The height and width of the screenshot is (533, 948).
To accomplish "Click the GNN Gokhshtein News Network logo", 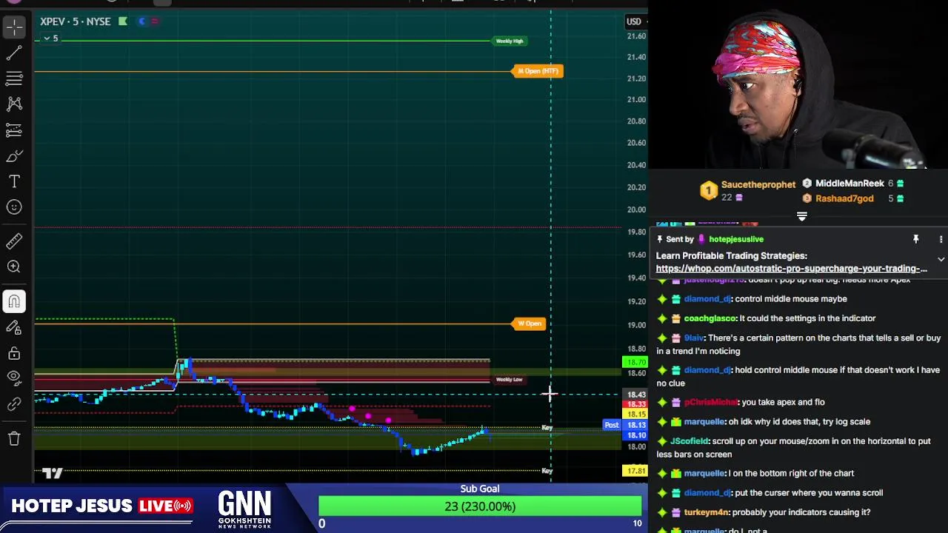I will click(244, 509).
